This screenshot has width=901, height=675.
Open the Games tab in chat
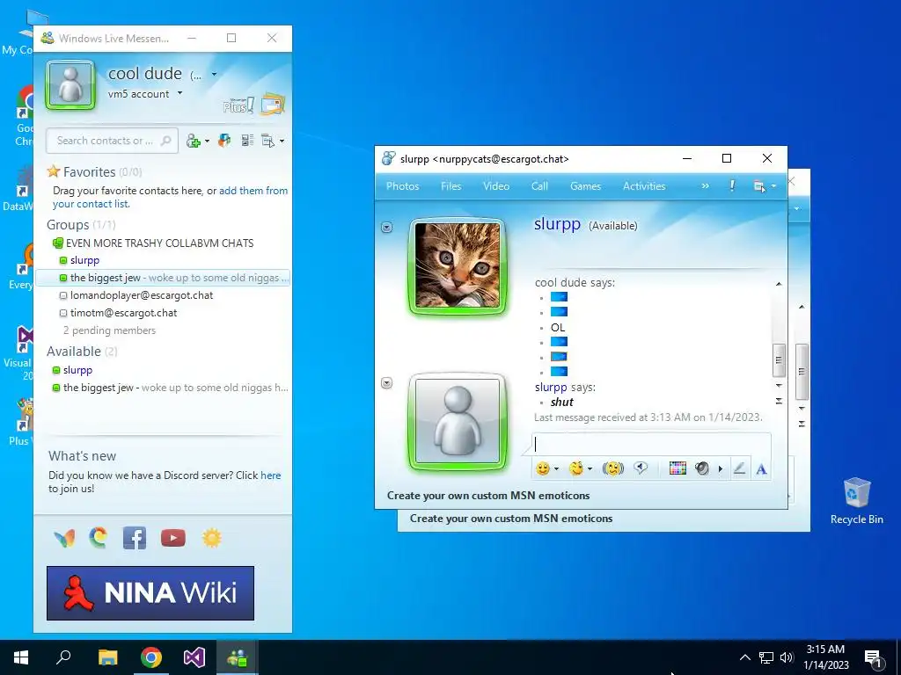coord(585,186)
